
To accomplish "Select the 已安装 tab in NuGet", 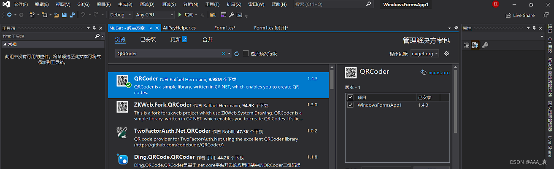I will 148,39.
